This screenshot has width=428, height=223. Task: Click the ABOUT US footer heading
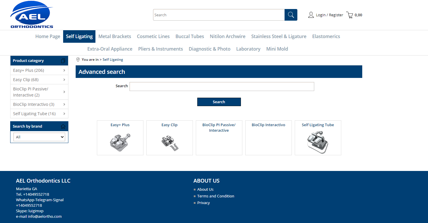(207, 181)
